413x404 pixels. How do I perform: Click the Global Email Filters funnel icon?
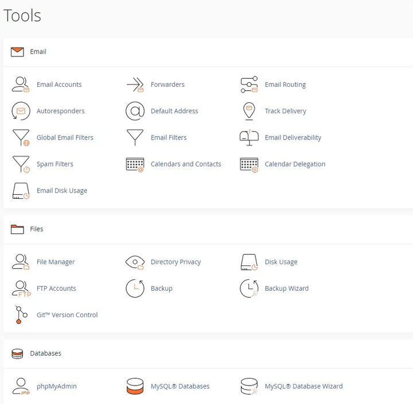[21, 137]
